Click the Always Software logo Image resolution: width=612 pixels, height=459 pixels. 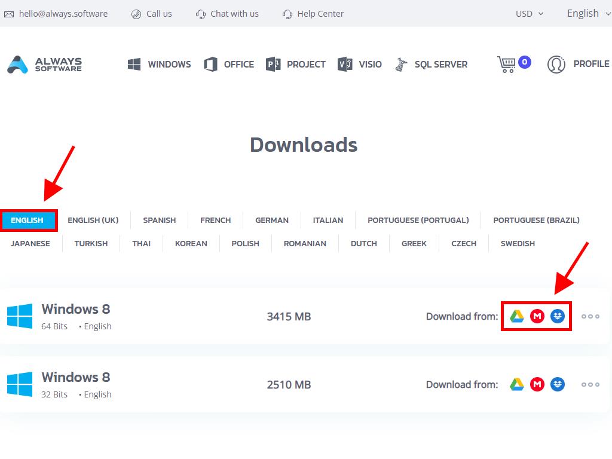pos(44,65)
